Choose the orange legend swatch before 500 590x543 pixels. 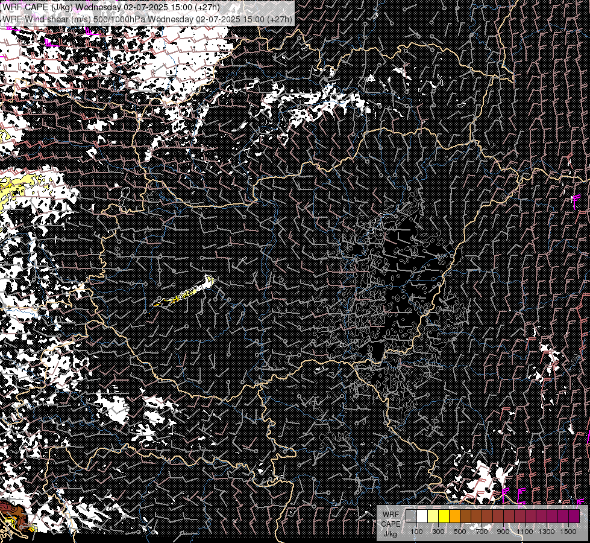[x=454, y=516]
